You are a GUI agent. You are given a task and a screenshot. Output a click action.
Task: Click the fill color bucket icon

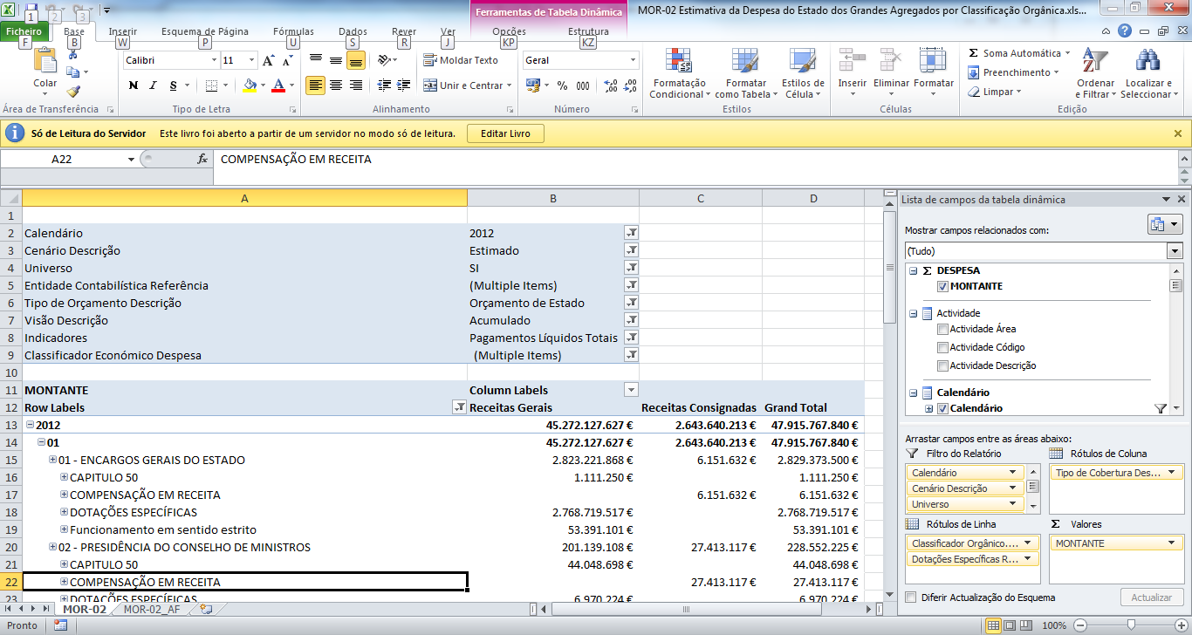coord(250,85)
